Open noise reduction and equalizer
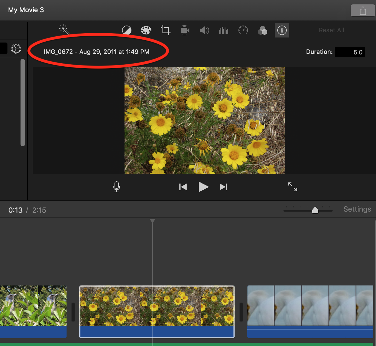 223,30
